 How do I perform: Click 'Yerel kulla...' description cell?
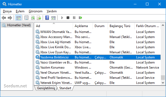83,73
